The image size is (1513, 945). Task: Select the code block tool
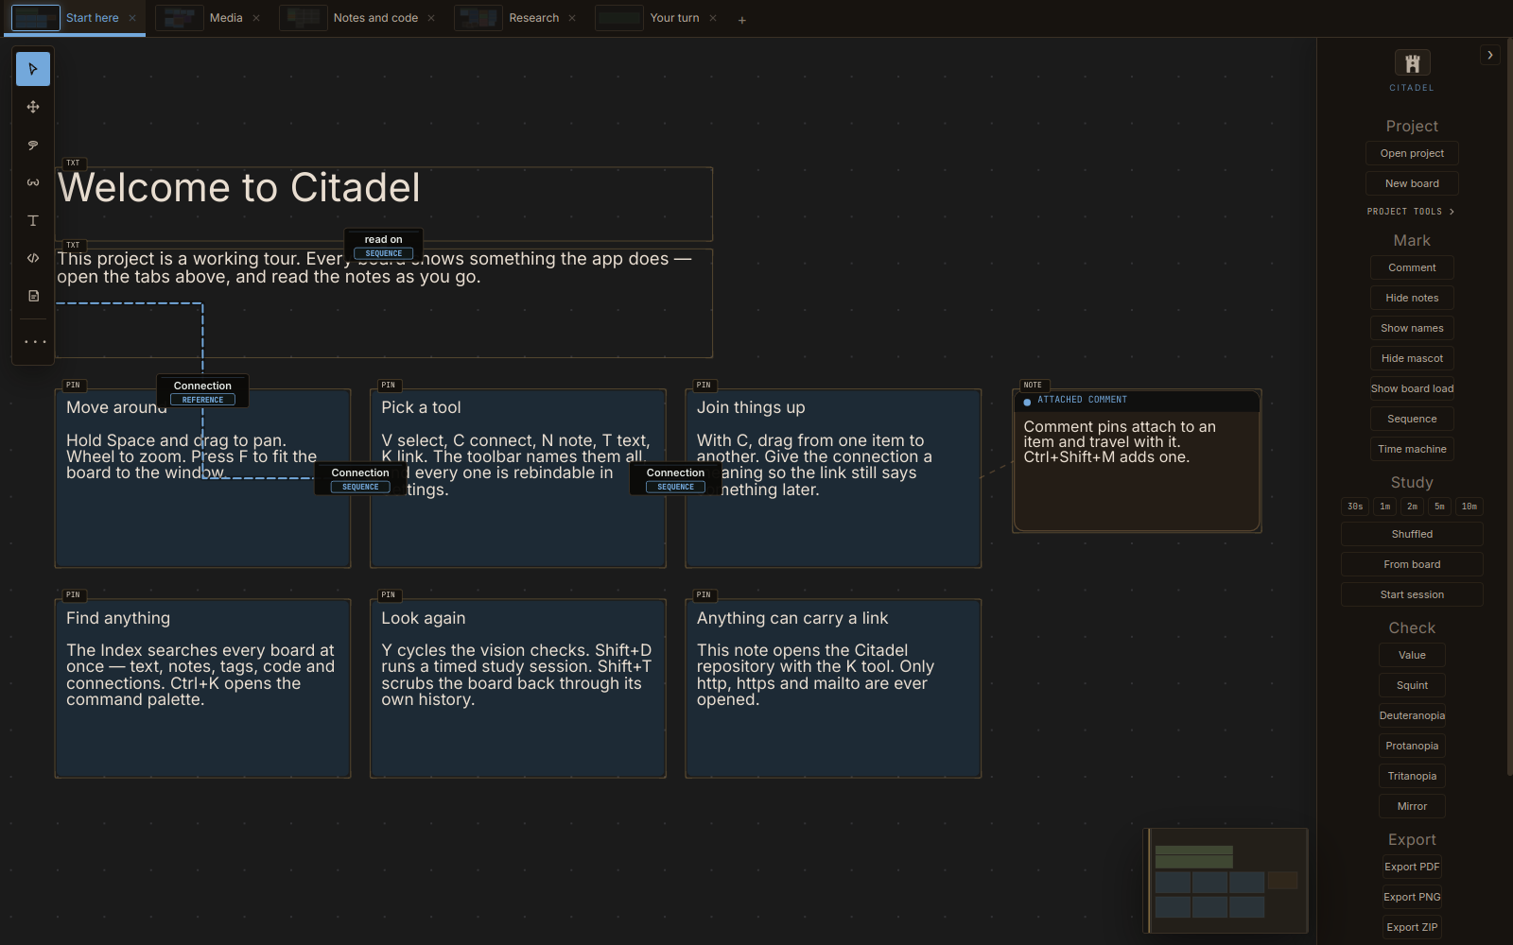pos(33,258)
